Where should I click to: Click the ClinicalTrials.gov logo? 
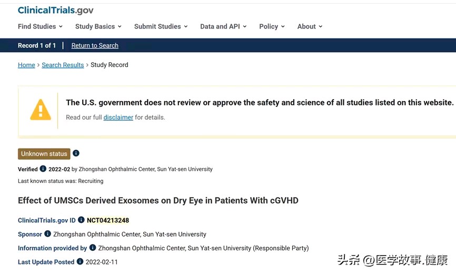pyautogui.click(x=55, y=10)
